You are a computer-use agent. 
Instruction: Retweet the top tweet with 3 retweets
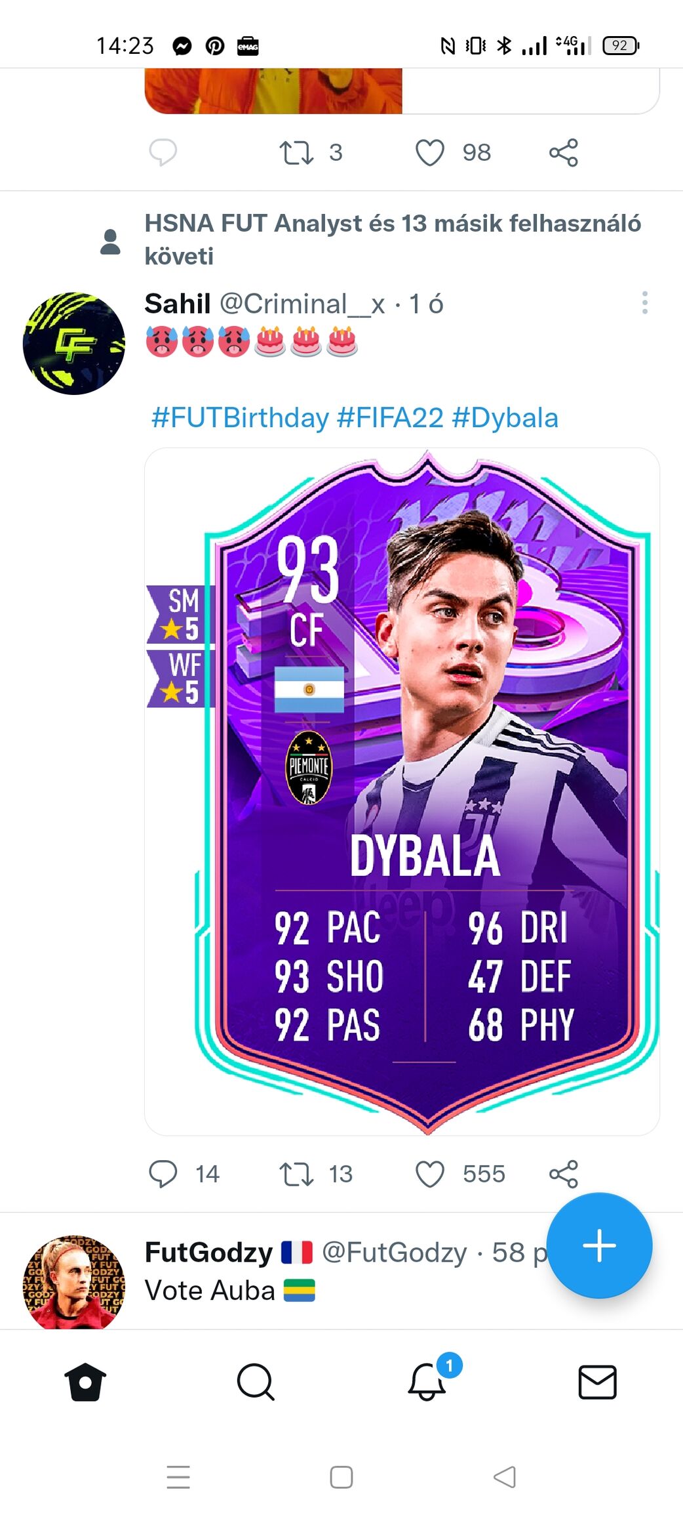point(296,153)
